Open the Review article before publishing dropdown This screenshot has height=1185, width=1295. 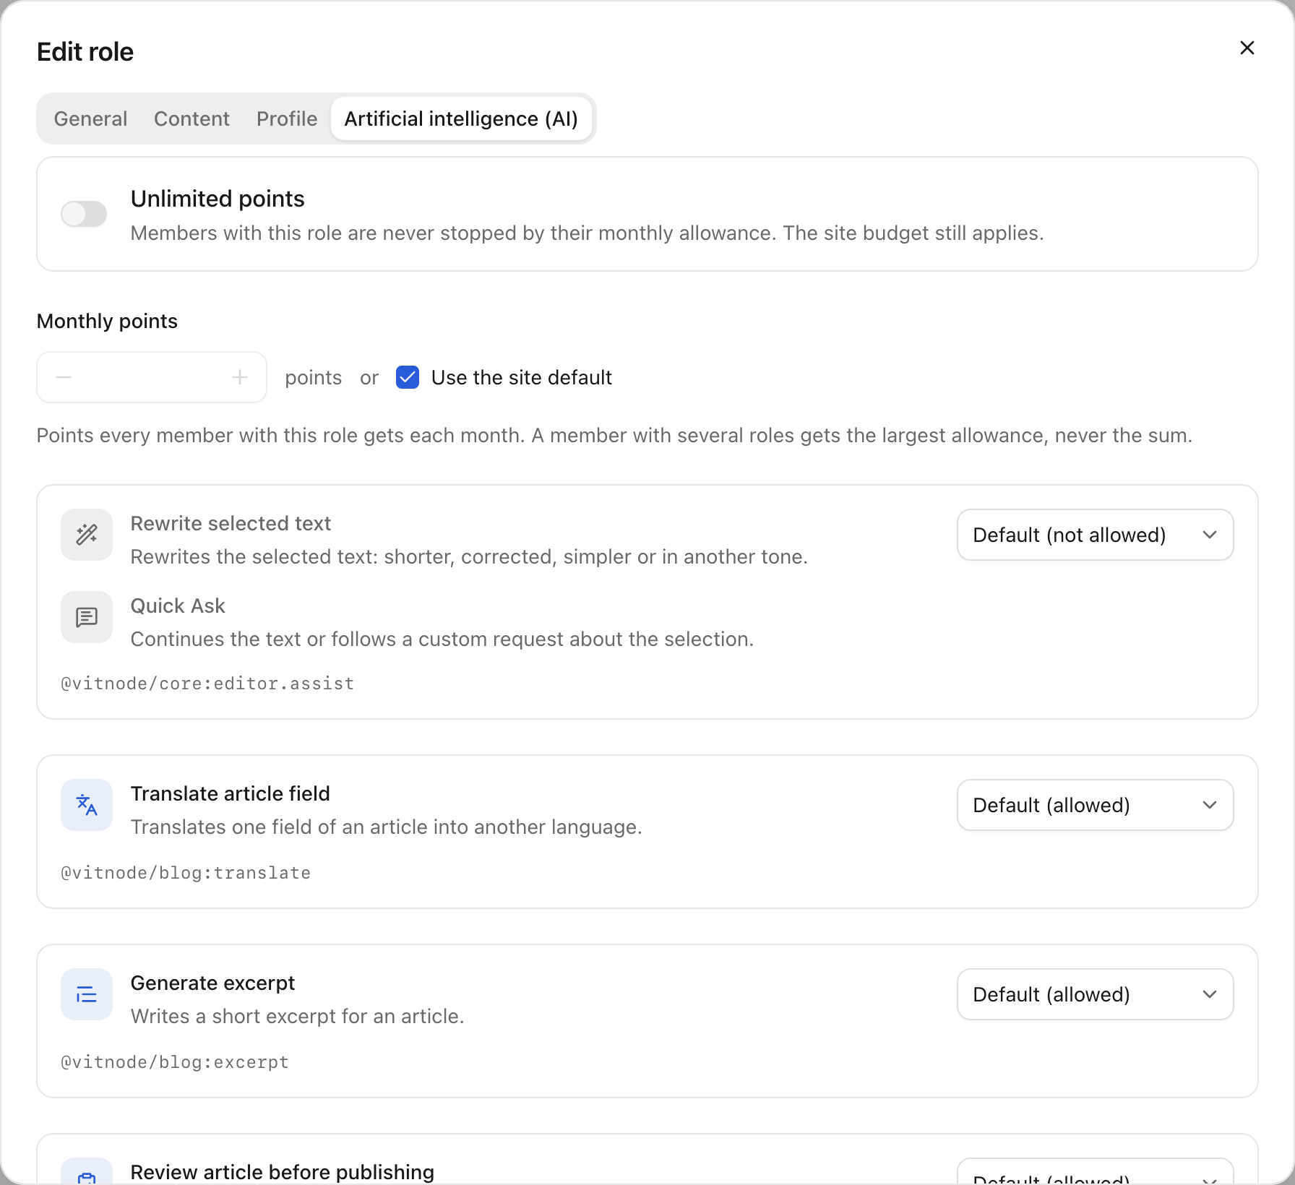click(x=1095, y=1172)
